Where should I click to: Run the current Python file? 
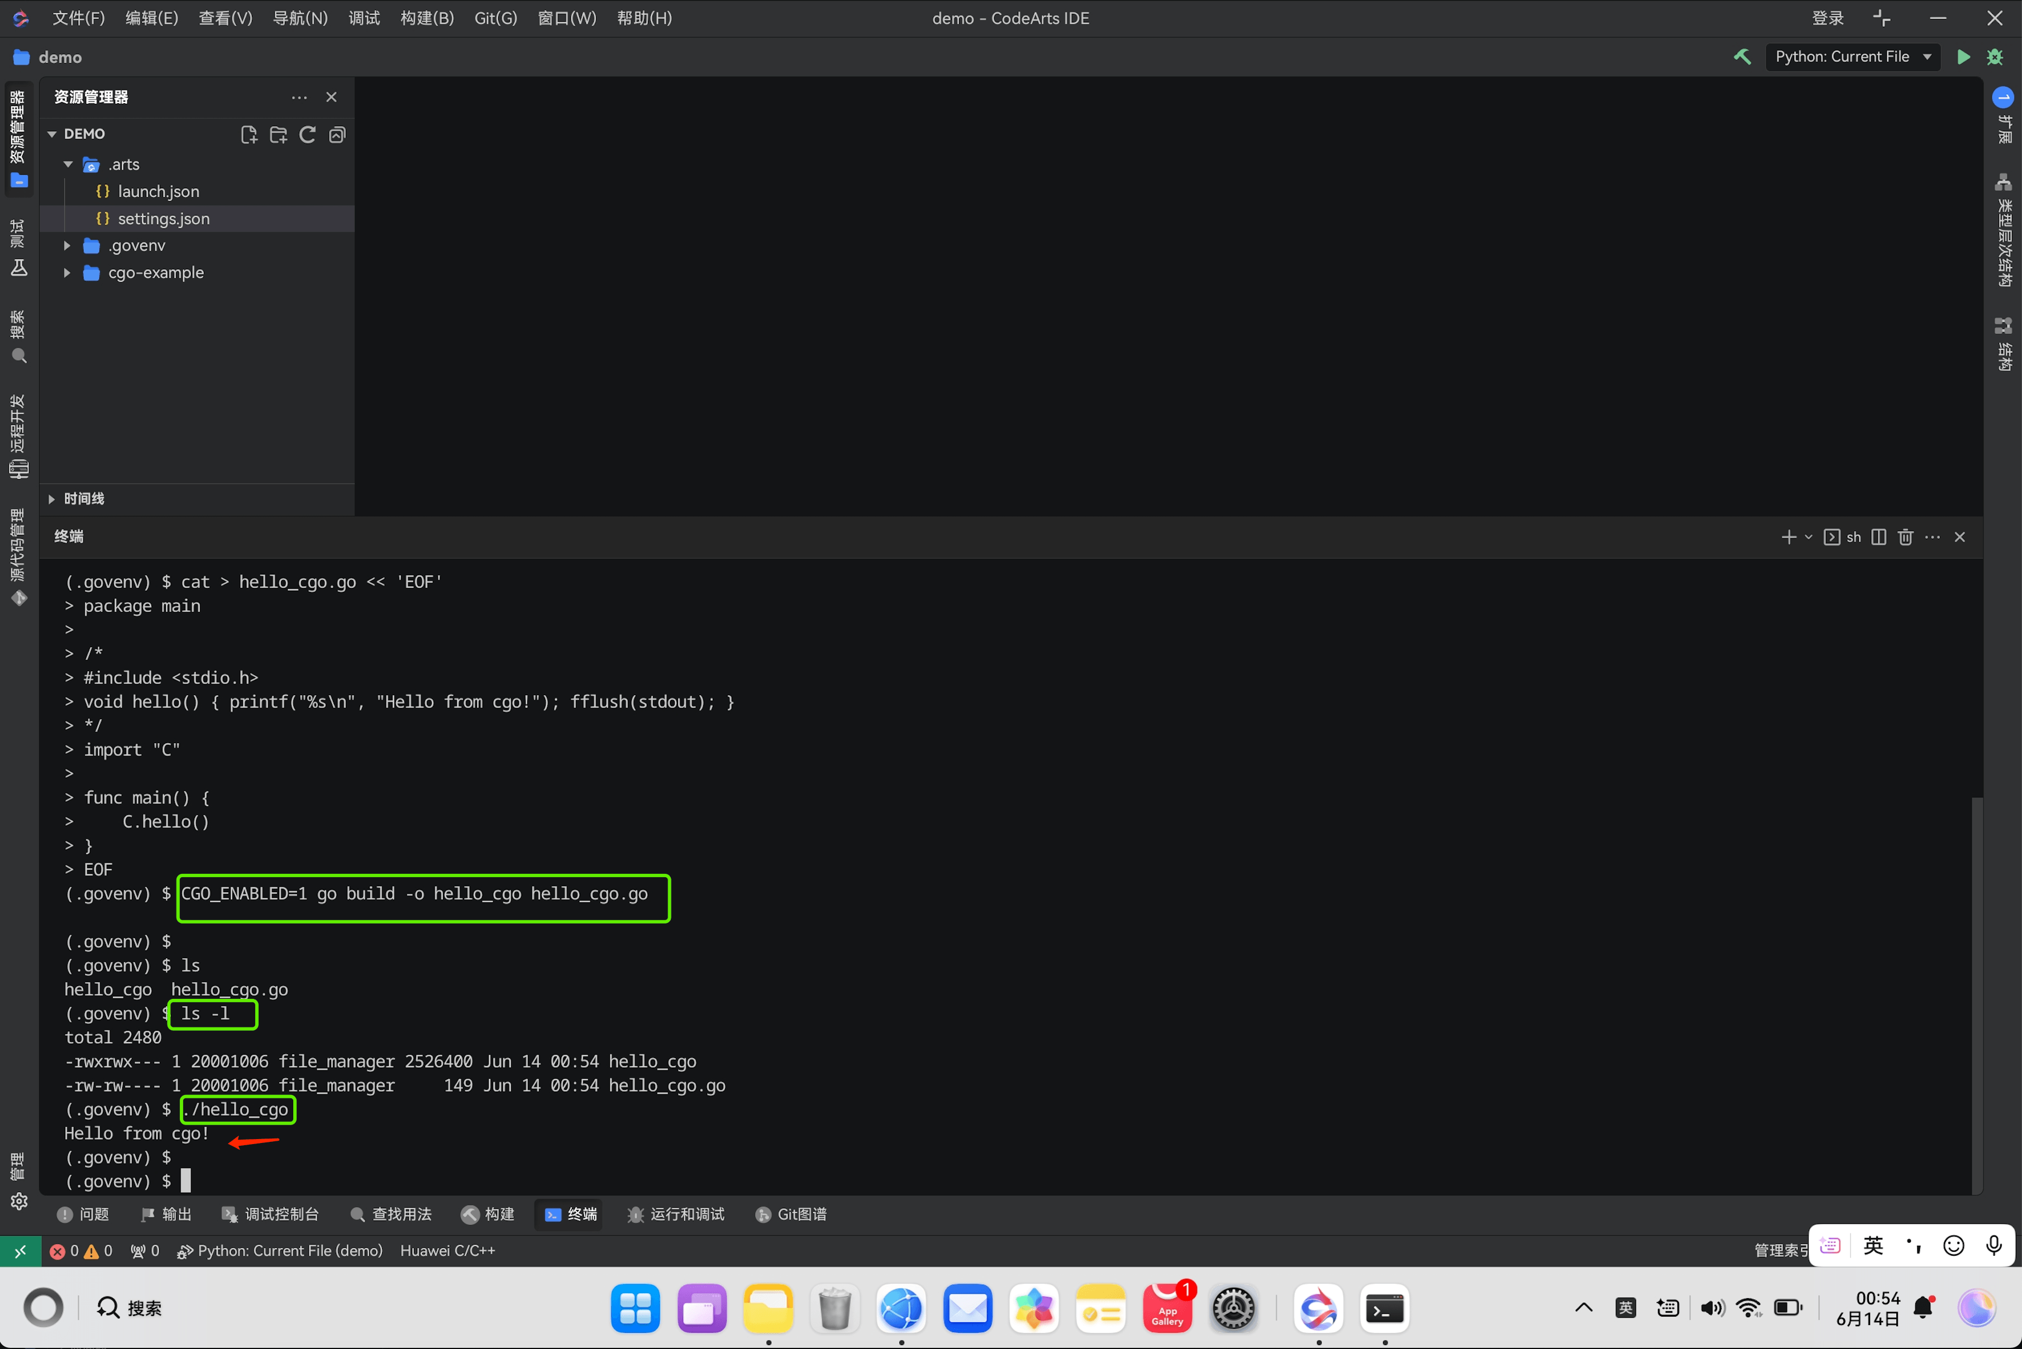(1963, 57)
